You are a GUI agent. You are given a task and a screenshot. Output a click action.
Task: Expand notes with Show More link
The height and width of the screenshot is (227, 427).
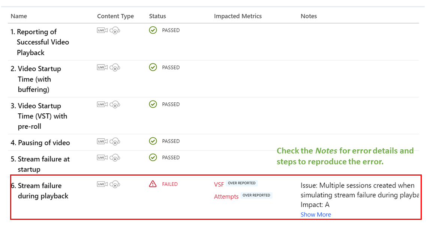[316, 215]
